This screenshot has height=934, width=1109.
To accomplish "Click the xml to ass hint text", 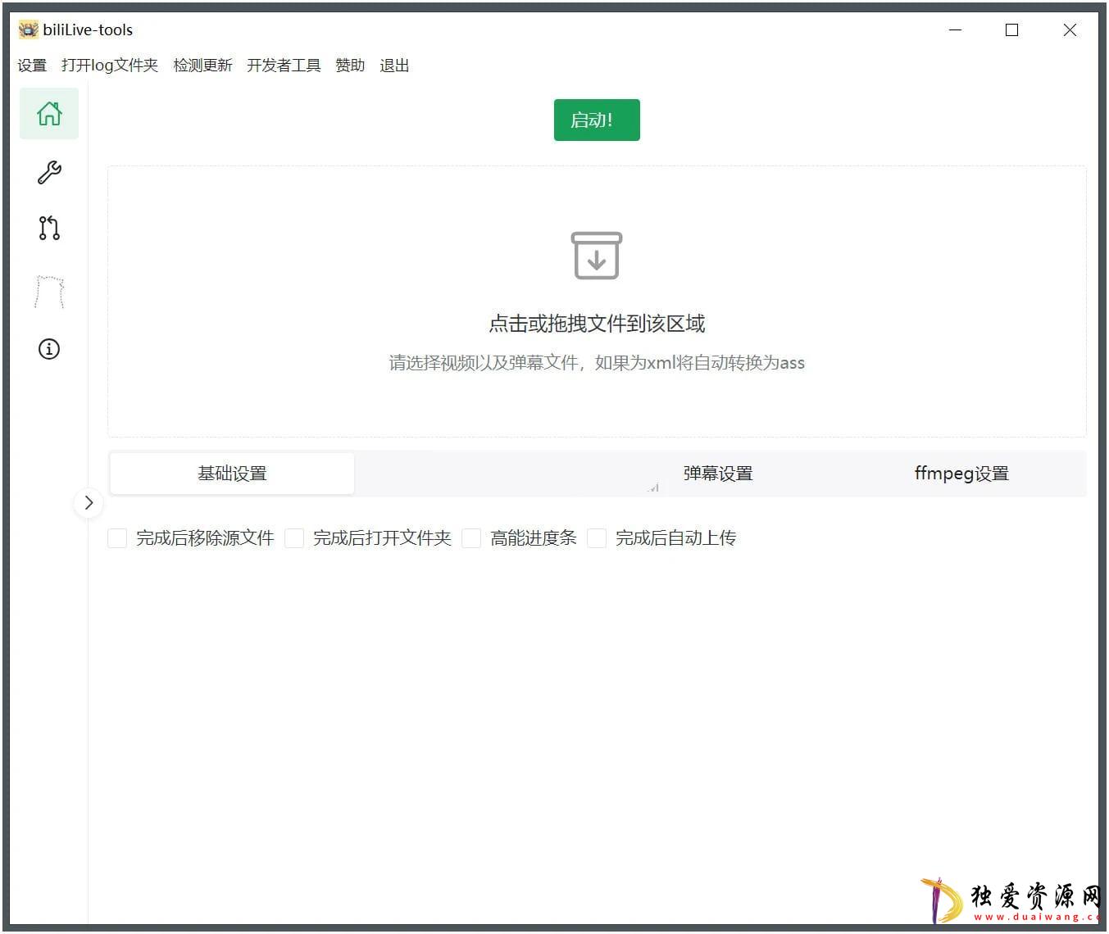I will pyautogui.click(x=597, y=363).
